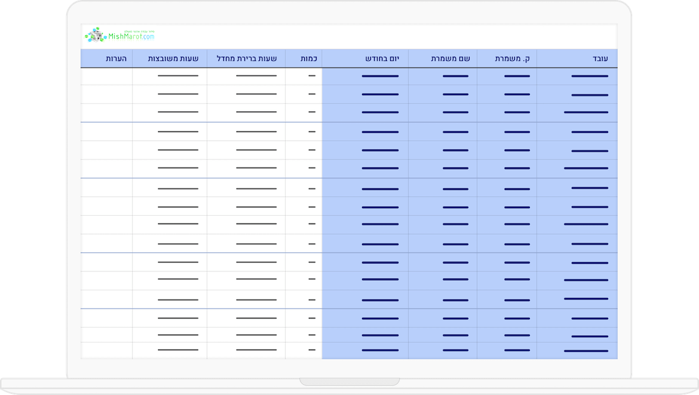This screenshot has height=395, width=699.
Task: Select the bottom row's שעות ברירת מחדל cell
Action: [246, 351]
